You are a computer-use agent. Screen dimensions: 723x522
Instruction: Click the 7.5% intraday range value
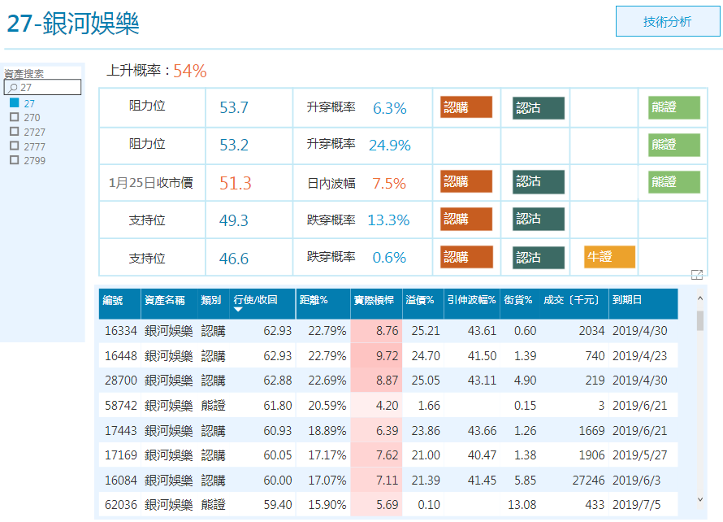389,183
